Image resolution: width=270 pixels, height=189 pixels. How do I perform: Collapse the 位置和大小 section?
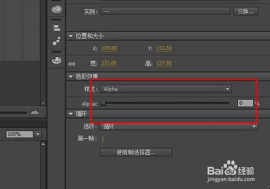pyautogui.click(x=70, y=36)
